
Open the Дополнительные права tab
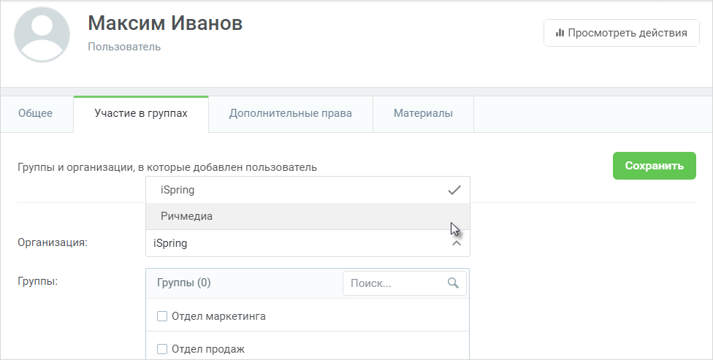[291, 114]
